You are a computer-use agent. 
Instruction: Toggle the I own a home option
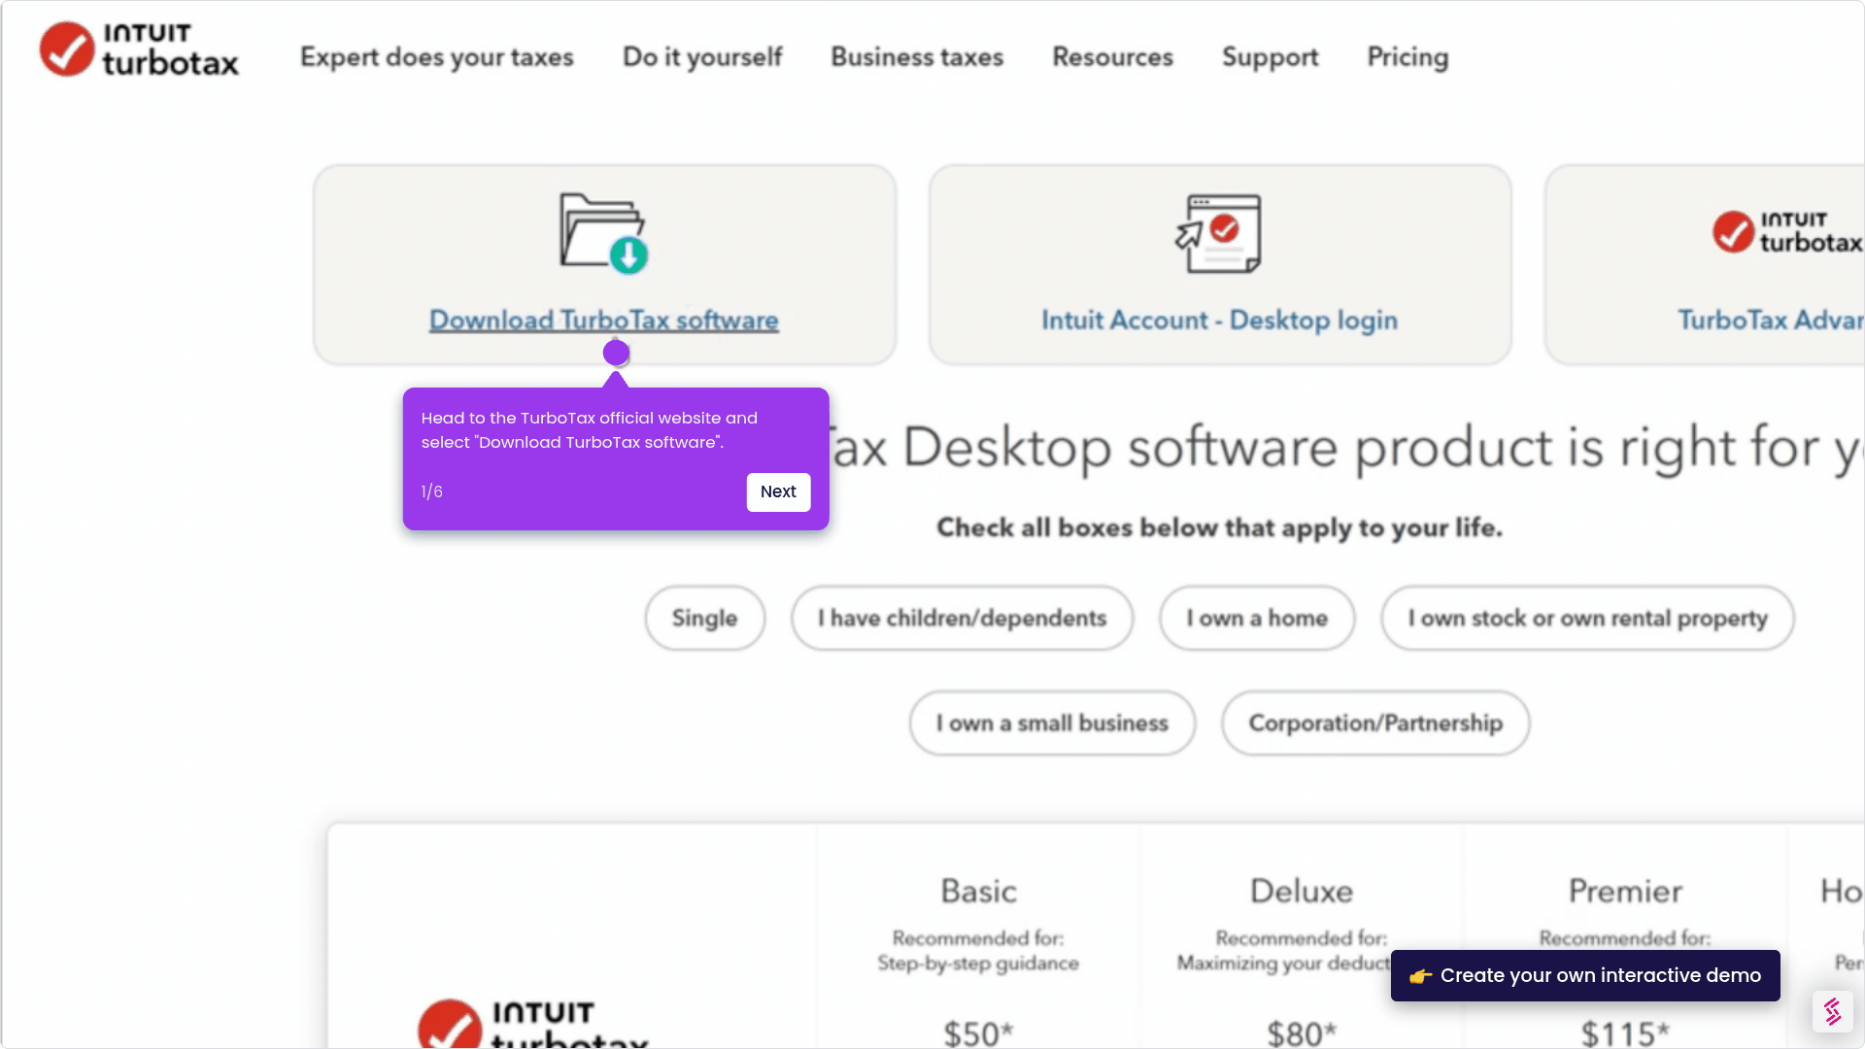pos(1256,618)
